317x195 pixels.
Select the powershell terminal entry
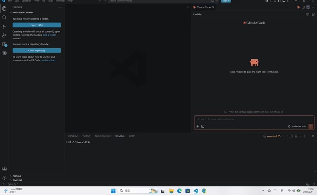pyautogui.click(x=272, y=136)
